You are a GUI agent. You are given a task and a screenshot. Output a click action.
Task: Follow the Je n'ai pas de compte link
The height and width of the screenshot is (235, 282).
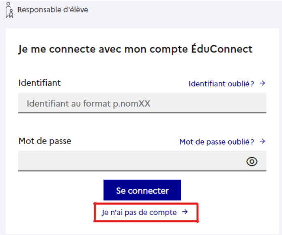tap(145, 212)
